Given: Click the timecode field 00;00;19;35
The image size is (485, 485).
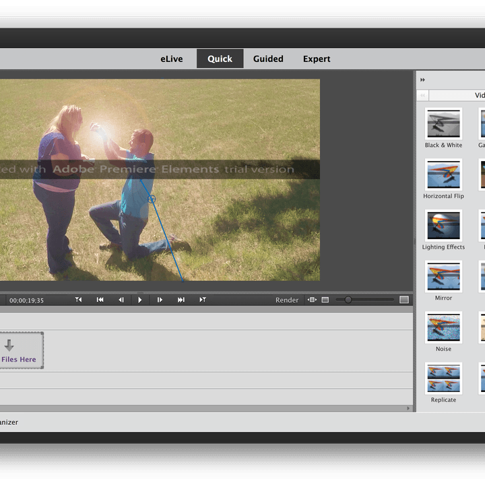Looking at the screenshot, I should point(26,300).
